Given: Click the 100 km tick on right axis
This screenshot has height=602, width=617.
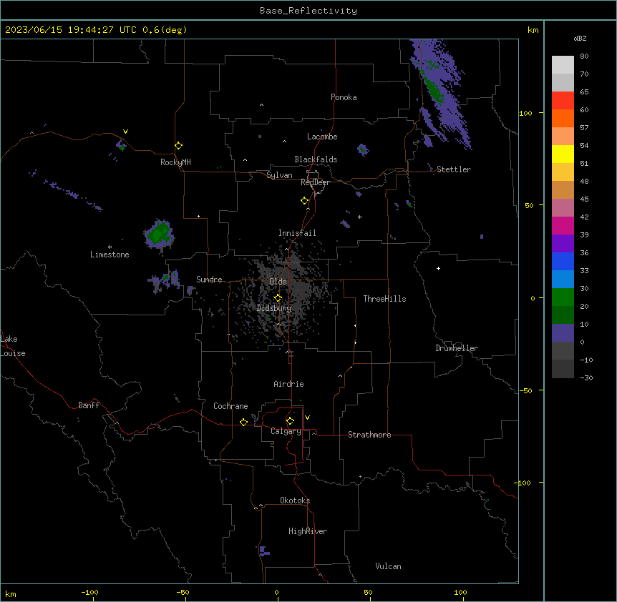Looking at the screenshot, I should [x=525, y=114].
